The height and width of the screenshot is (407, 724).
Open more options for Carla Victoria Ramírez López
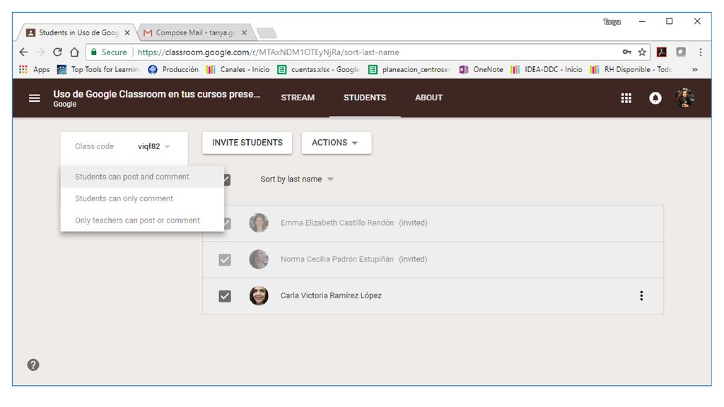pos(641,296)
